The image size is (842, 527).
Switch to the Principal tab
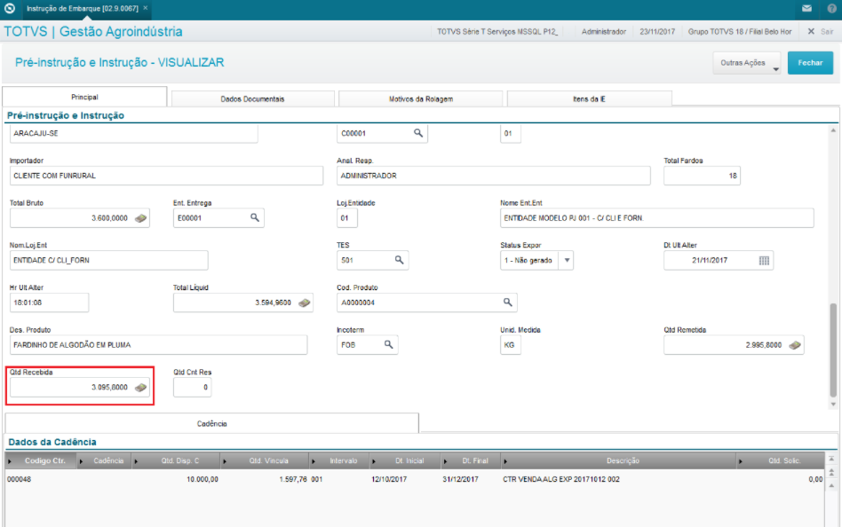coord(84,97)
